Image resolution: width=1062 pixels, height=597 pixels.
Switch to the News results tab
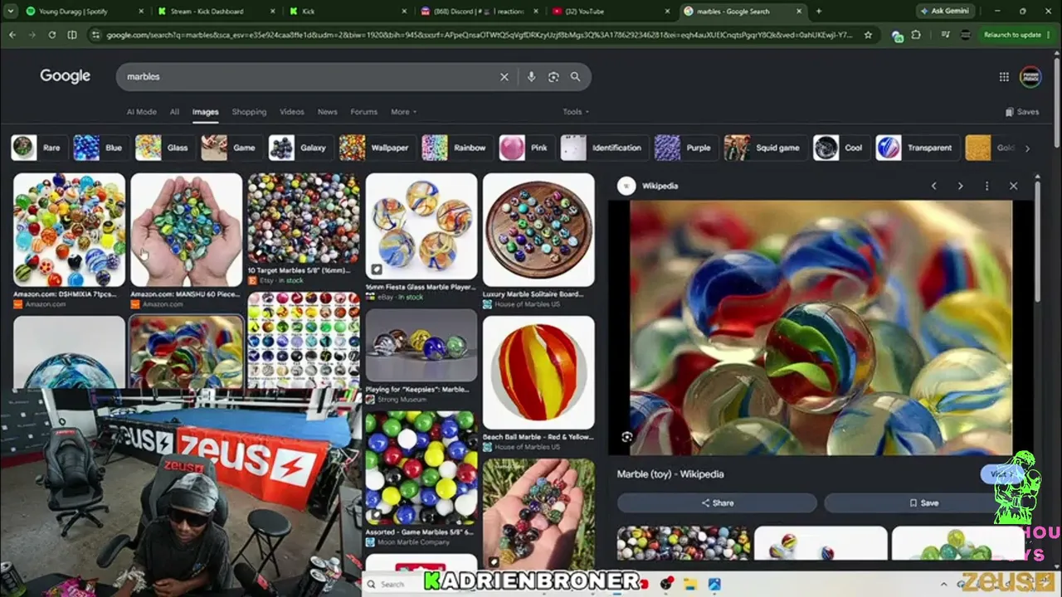coord(328,112)
